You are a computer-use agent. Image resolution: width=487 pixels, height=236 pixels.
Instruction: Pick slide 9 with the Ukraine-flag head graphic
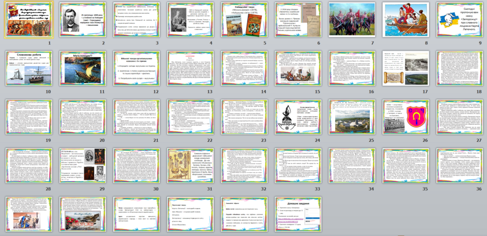click(x=460, y=20)
